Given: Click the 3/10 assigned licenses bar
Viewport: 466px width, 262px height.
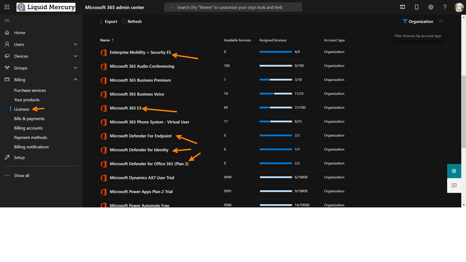Looking at the screenshot, I should [x=276, y=80].
